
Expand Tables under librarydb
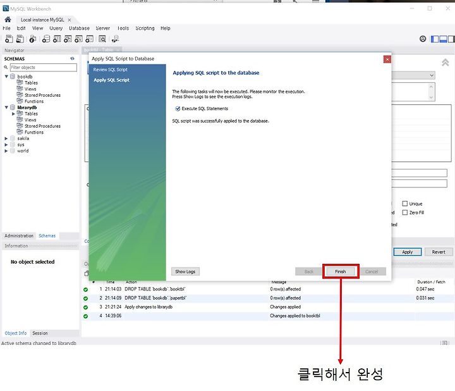(x=13, y=114)
